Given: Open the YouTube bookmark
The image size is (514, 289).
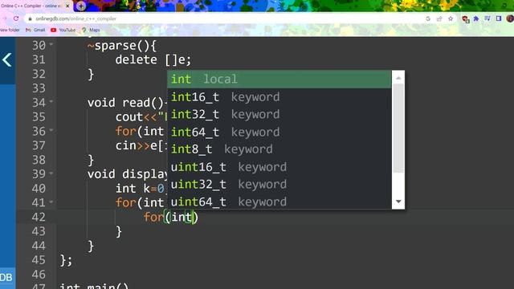Looking at the screenshot, I should point(63,30).
